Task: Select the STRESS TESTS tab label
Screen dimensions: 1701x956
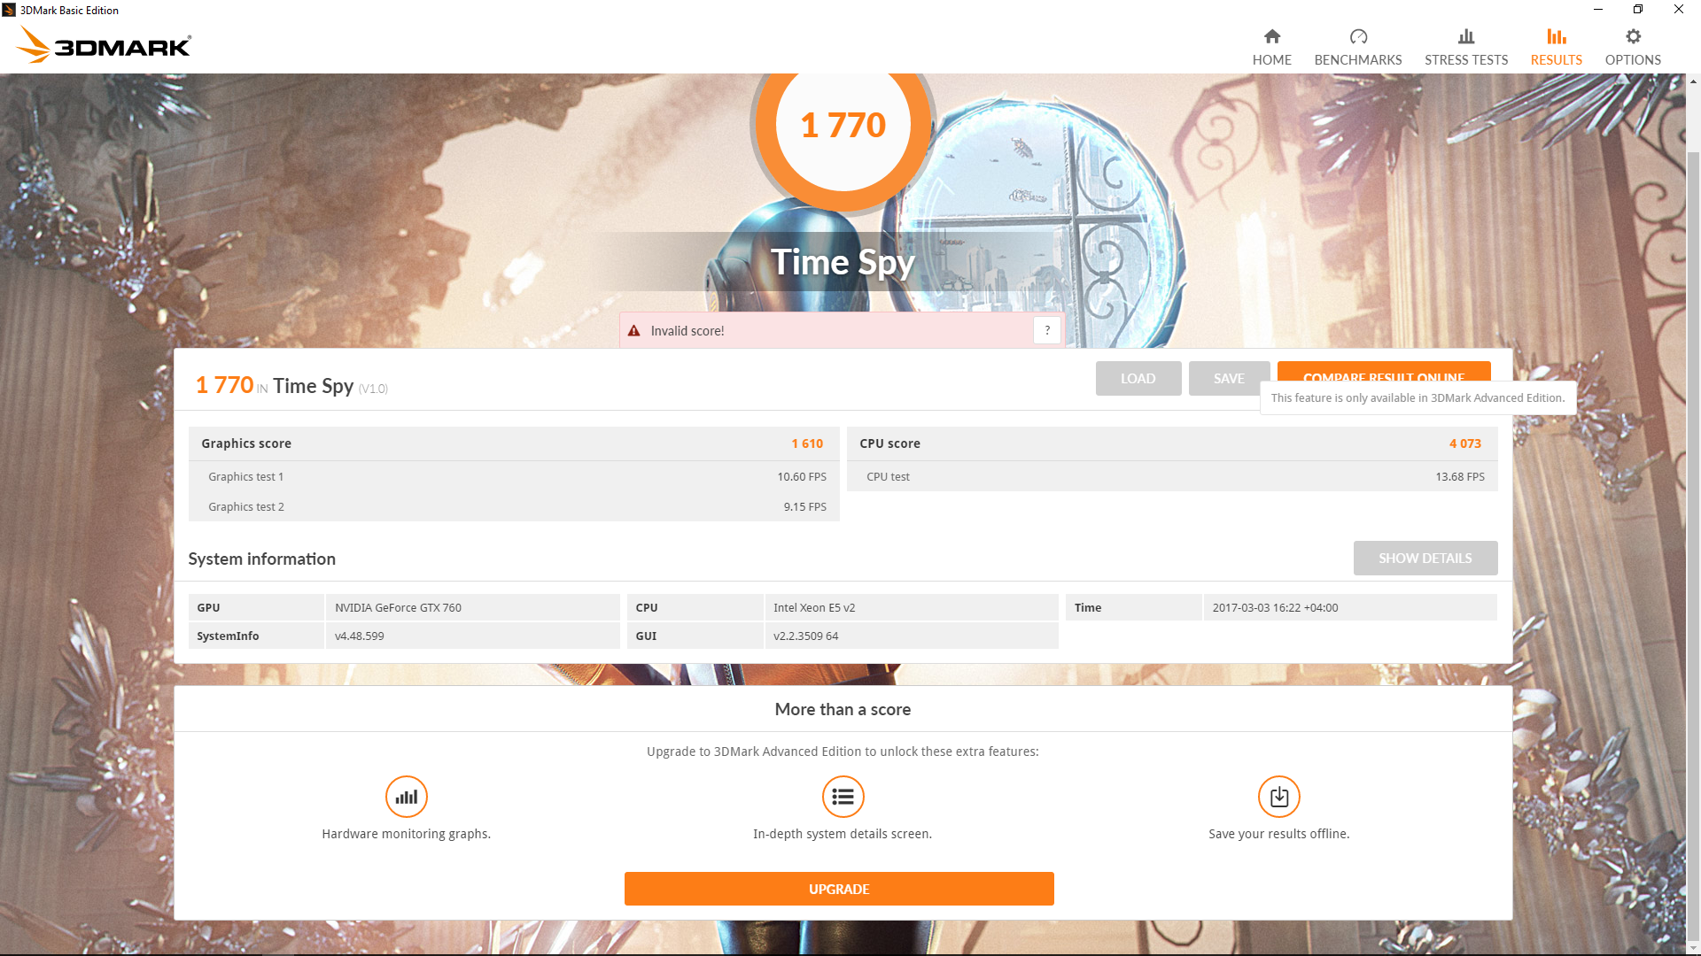Action: tap(1466, 60)
